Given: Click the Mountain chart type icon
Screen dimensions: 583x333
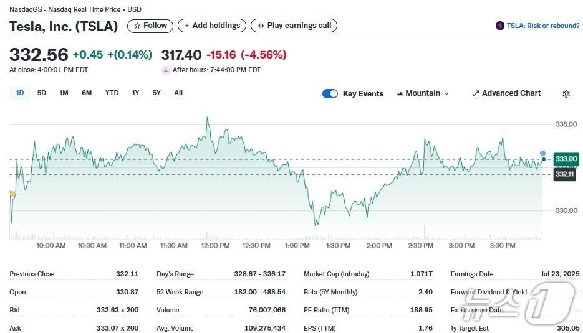Looking at the screenshot, I should pyautogui.click(x=400, y=93).
